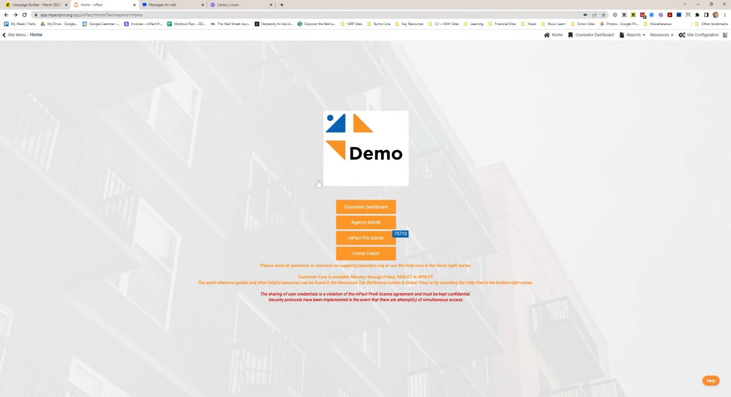Click the share page icon in address bar
The image size is (731, 397).
click(x=594, y=15)
